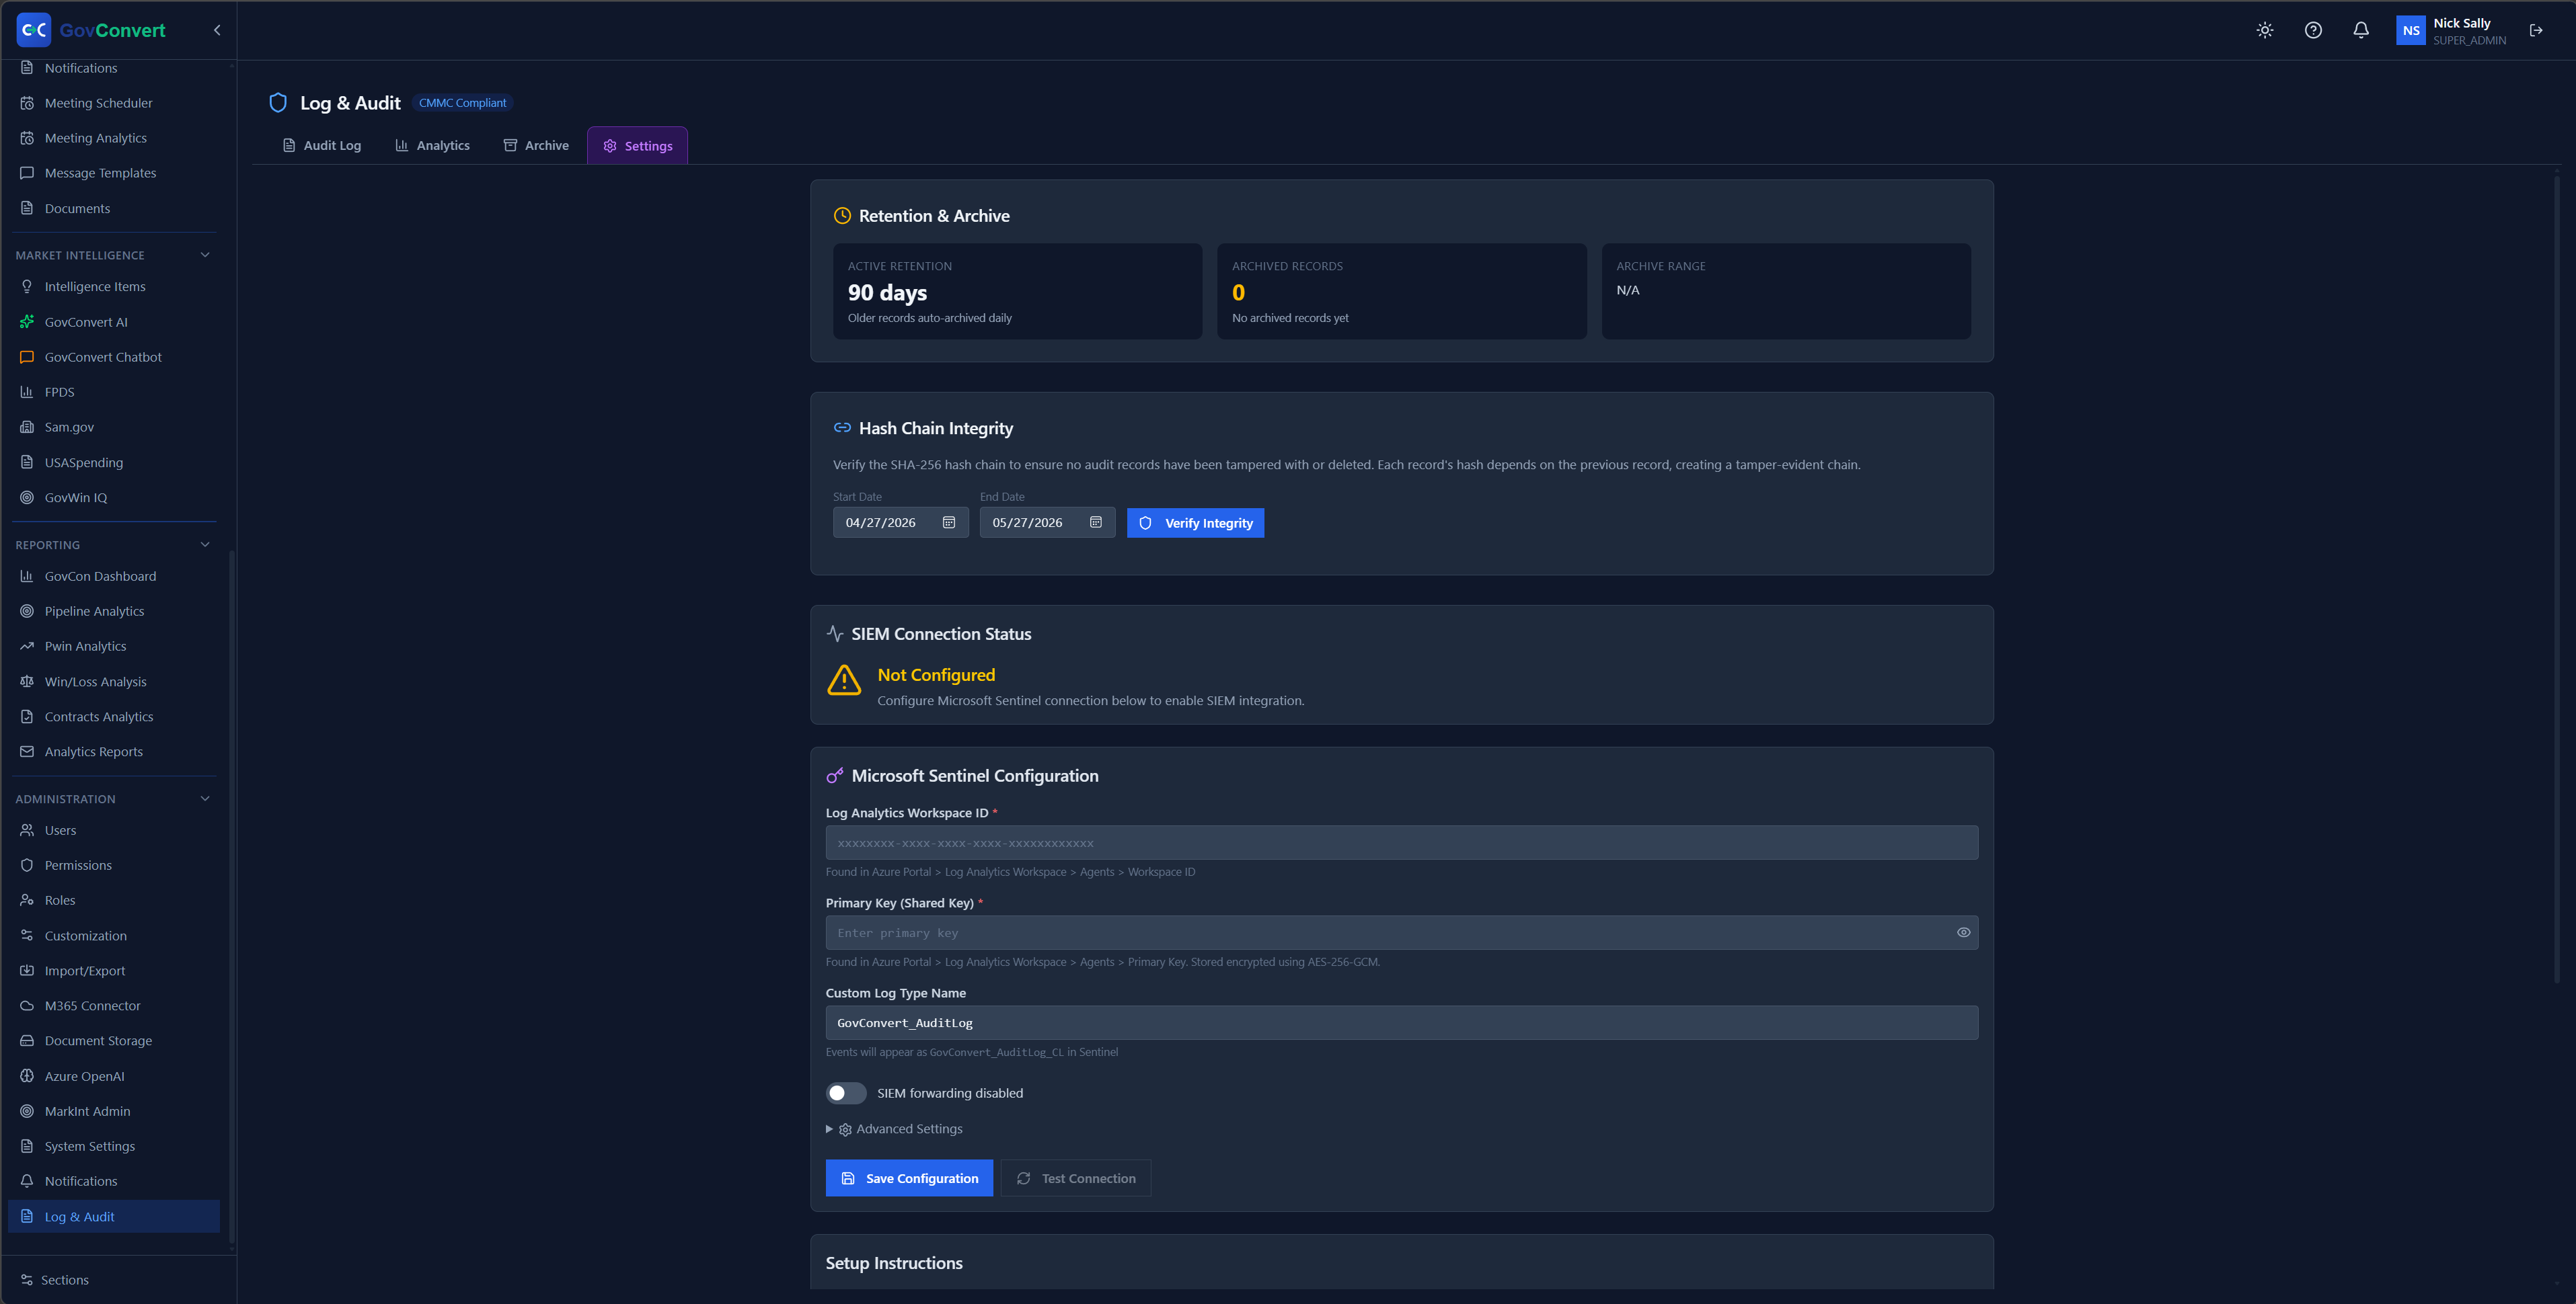The image size is (2576, 1304).
Task: Click the GovWin IQ target icon
Action: point(27,497)
